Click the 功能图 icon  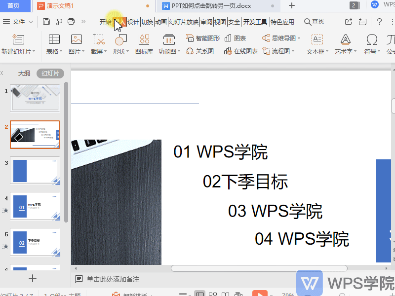click(x=169, y=39)
